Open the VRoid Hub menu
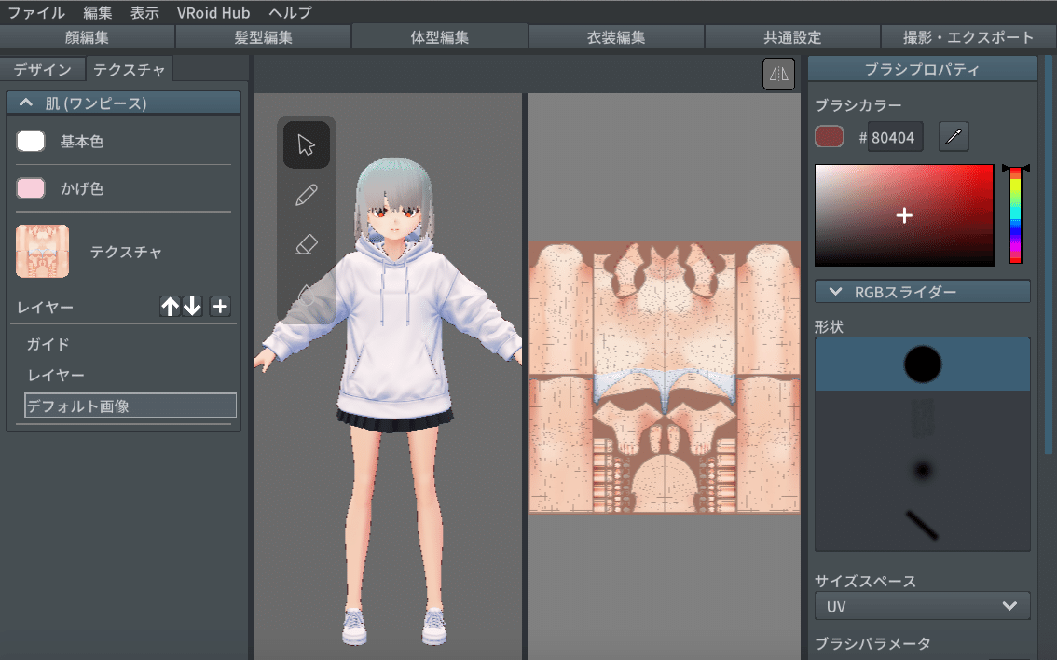The height and width of the screenshot is (660, 1057). (213, 13)
